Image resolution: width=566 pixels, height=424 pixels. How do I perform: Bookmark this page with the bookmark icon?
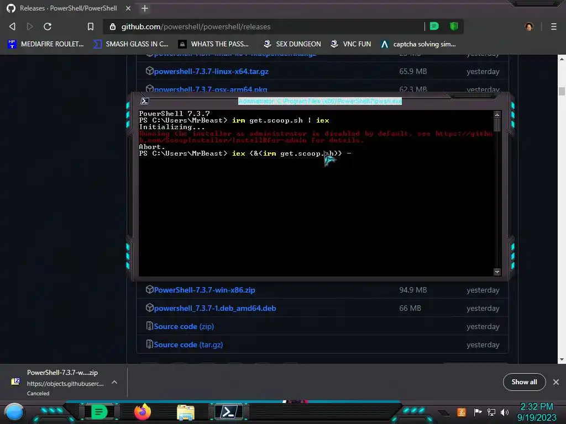[x=91, y=26]
